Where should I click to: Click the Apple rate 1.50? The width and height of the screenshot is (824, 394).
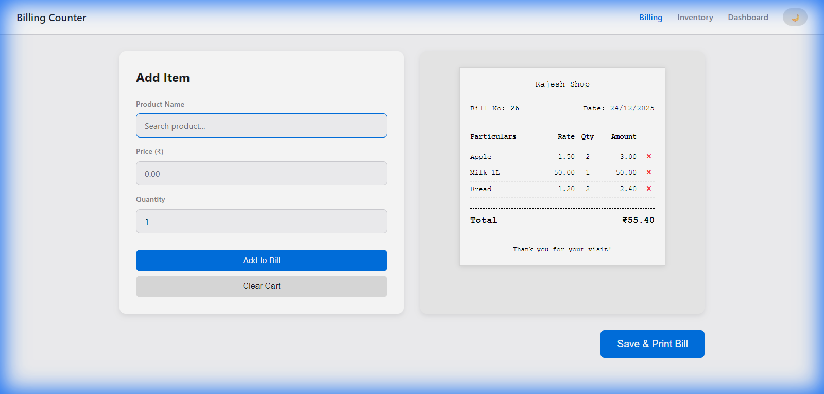pos(566,157)
